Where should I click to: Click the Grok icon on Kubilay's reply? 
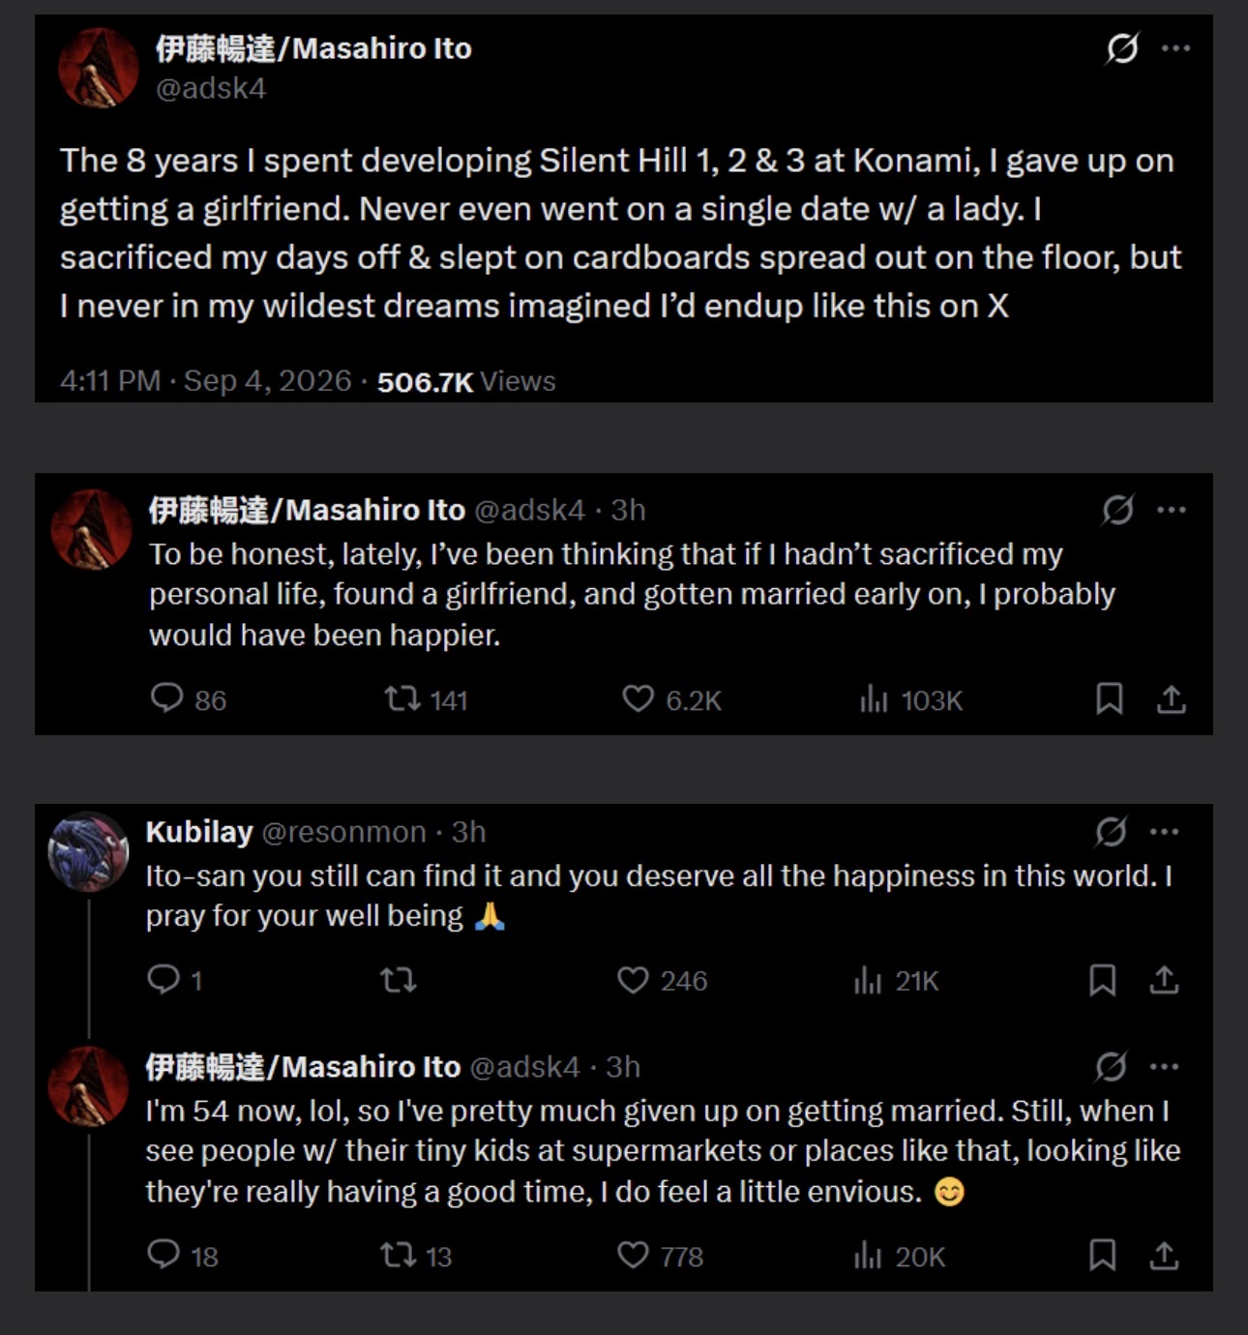point(1111,831)
